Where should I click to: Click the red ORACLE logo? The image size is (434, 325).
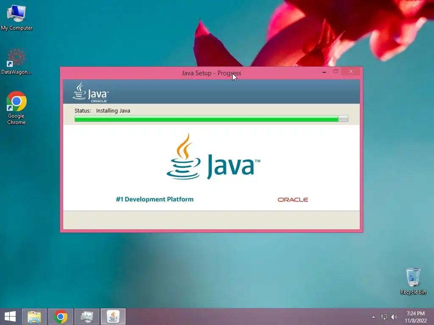pos(292,200)
